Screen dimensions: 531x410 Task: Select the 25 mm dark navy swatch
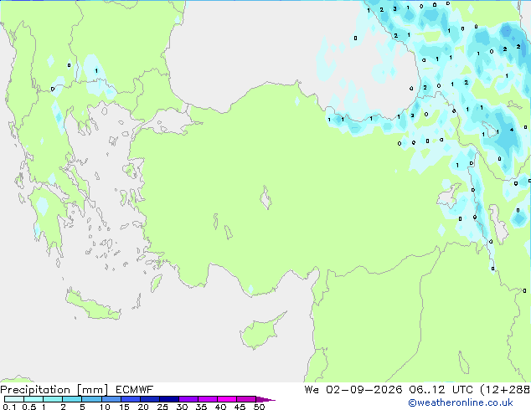click(x=169, y=399)
